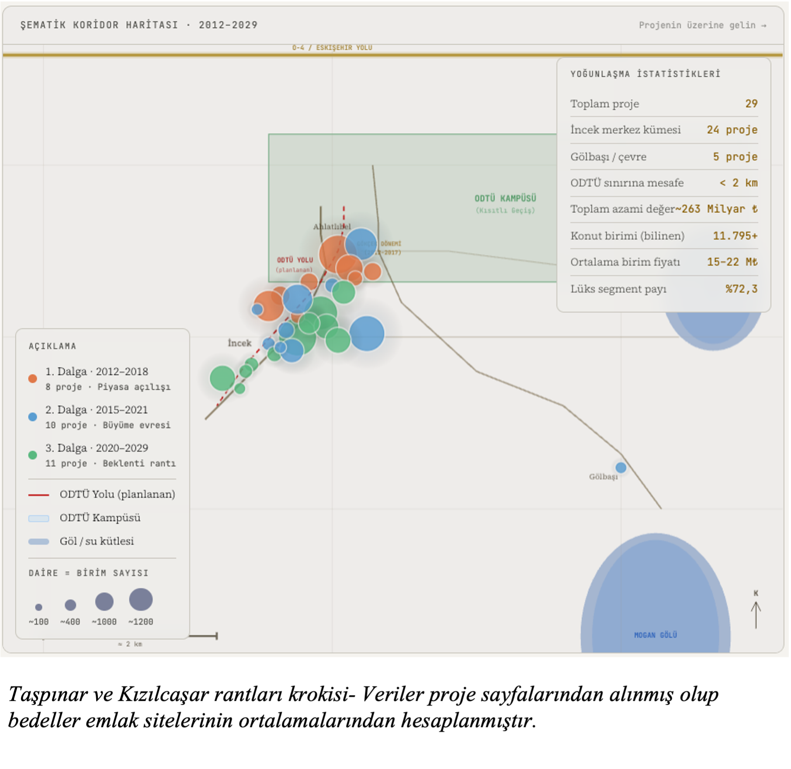Click the ~100 size legend circle

click(38, 607)
